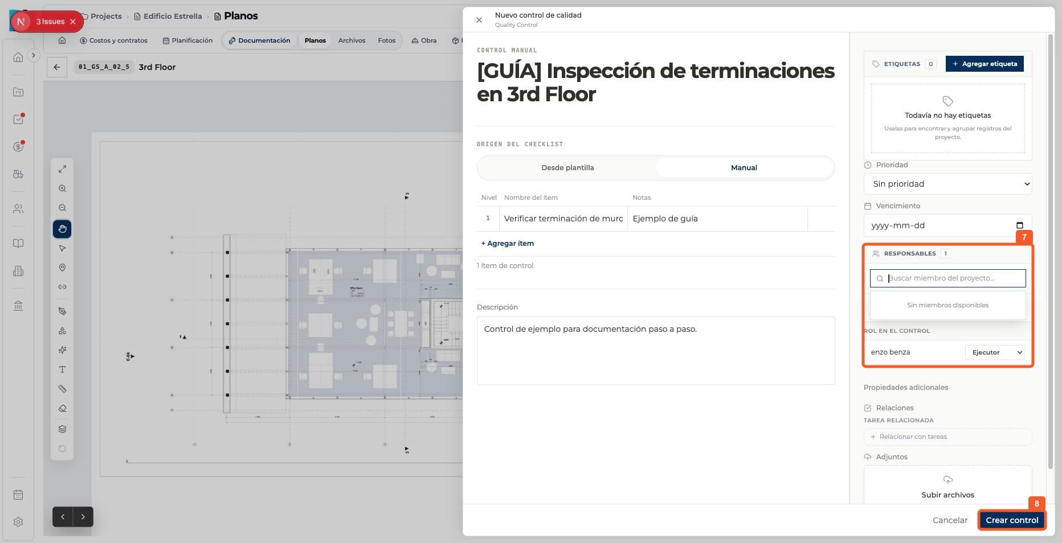Open the Fotos tab
This screenshot has width=1062, height=543.
[x=386, y=40]
